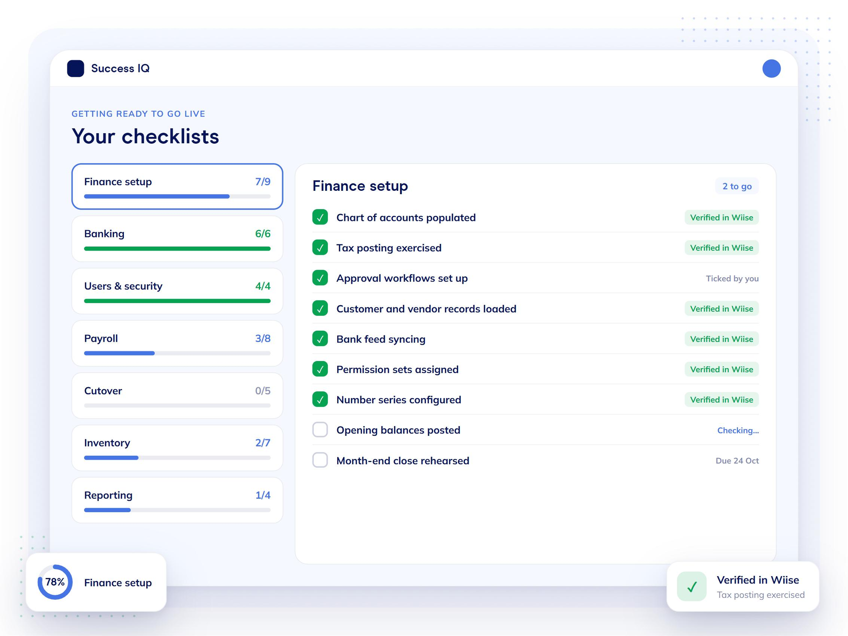Uncheck Tax posting exercised checkbox

point(320,248)
